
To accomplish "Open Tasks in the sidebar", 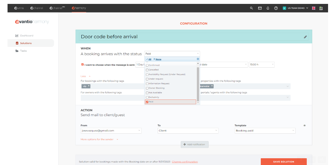I will [23, 51].
